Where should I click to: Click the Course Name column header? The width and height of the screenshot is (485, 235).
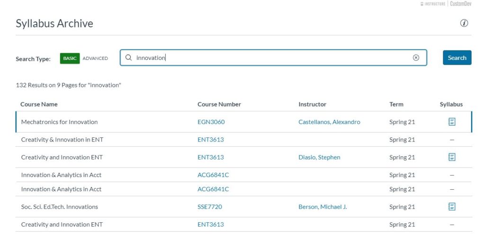(x=39, y=104)
